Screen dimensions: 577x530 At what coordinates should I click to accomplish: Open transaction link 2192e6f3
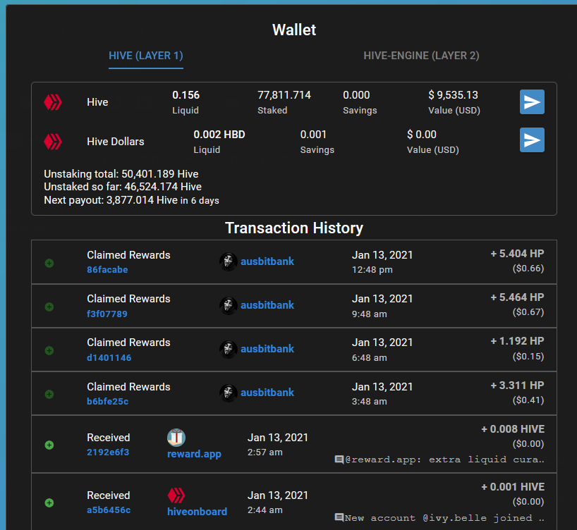click(108, 452)
